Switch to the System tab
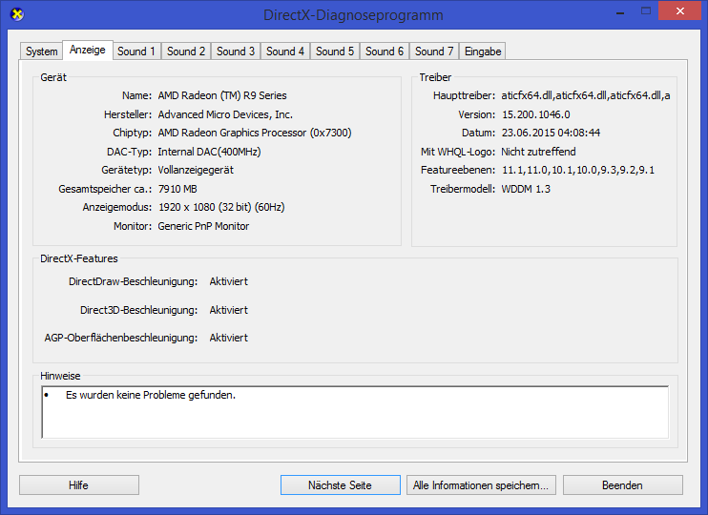Image resolution: width=708 pixels, height=515 pixels. (x=42, y=51)
